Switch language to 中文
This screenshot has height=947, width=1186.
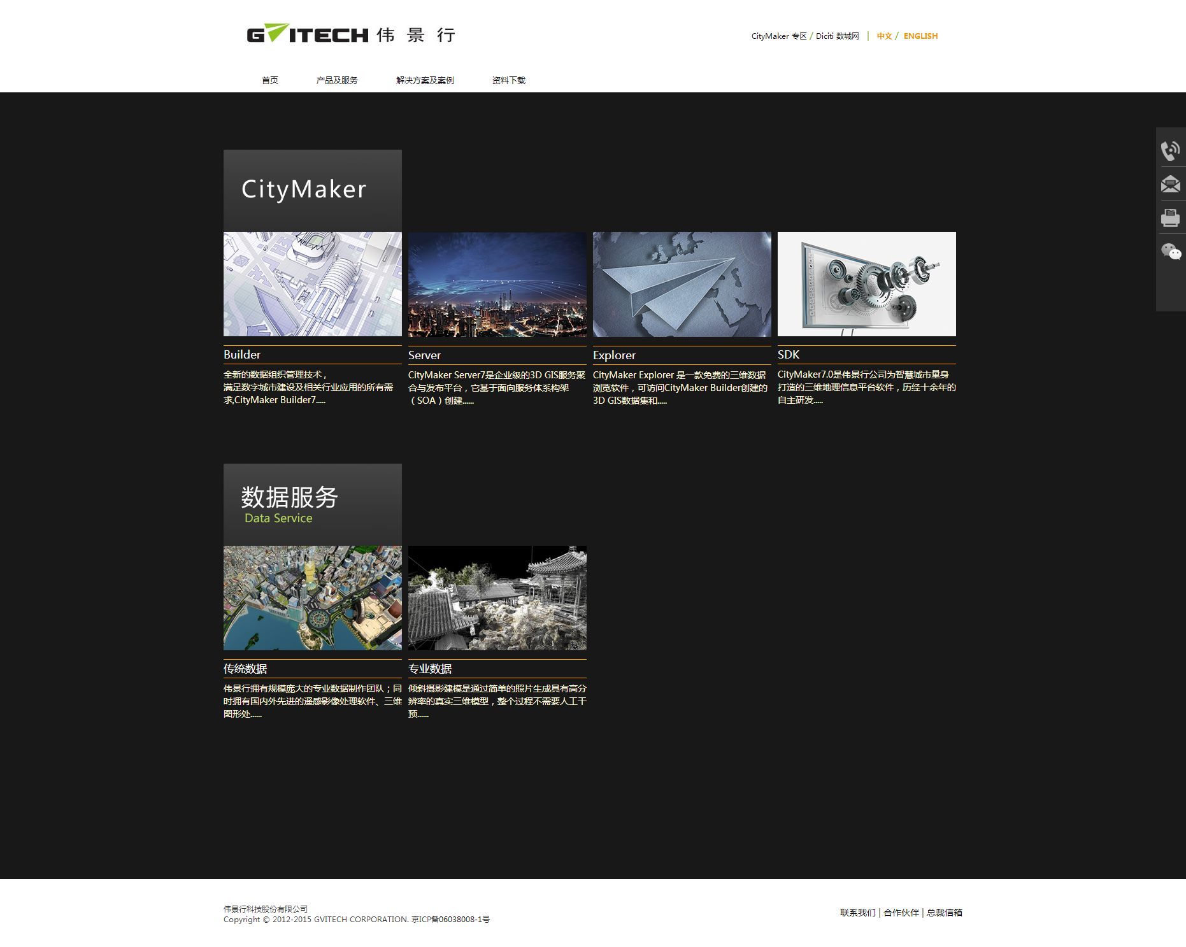(x=884, y=36)
